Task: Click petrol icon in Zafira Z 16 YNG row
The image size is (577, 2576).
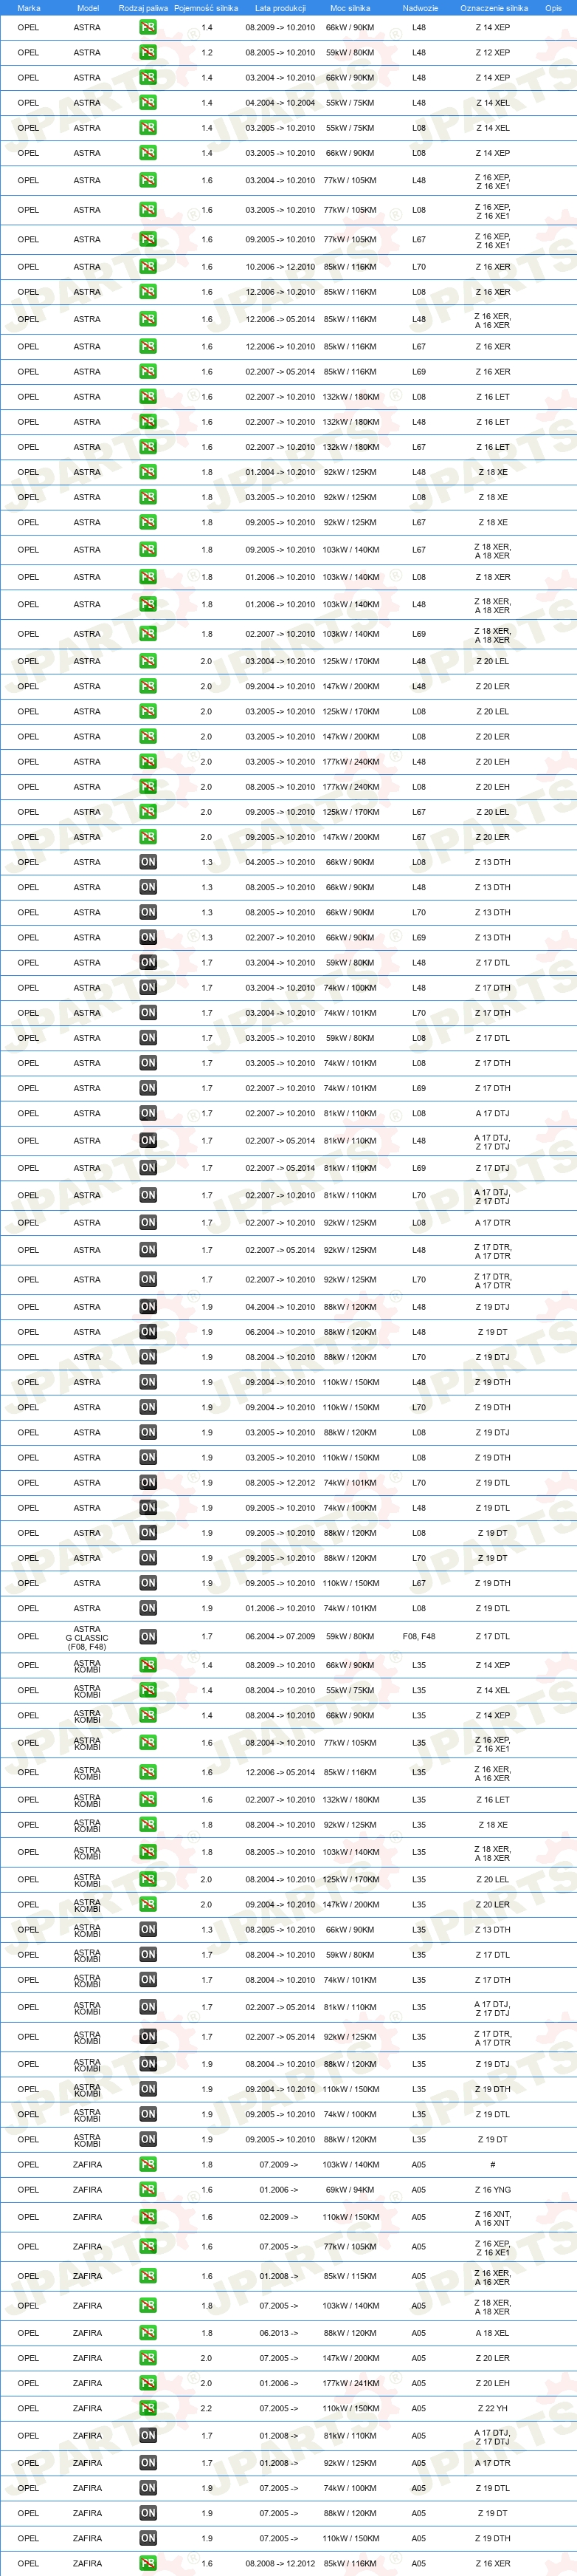Action: click(148, 2189)
